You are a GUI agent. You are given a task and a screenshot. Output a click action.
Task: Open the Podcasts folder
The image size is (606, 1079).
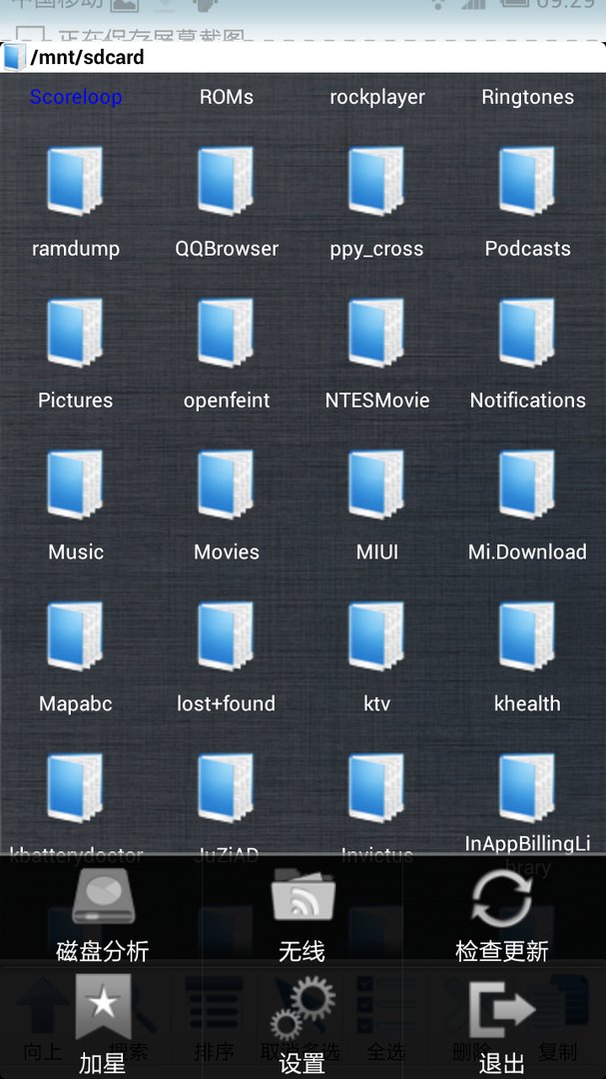pyautogui.click(x=527, y=200)
